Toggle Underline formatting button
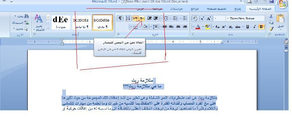 247,27
